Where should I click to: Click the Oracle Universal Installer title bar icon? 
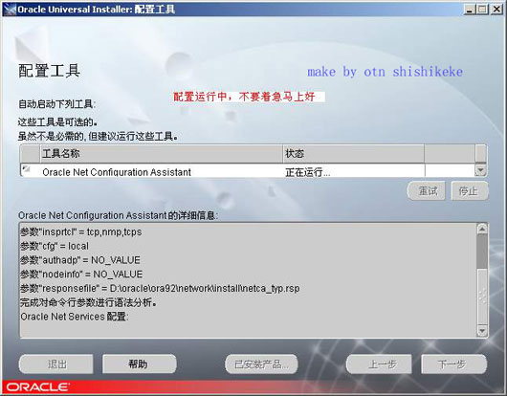coord(10,9)
